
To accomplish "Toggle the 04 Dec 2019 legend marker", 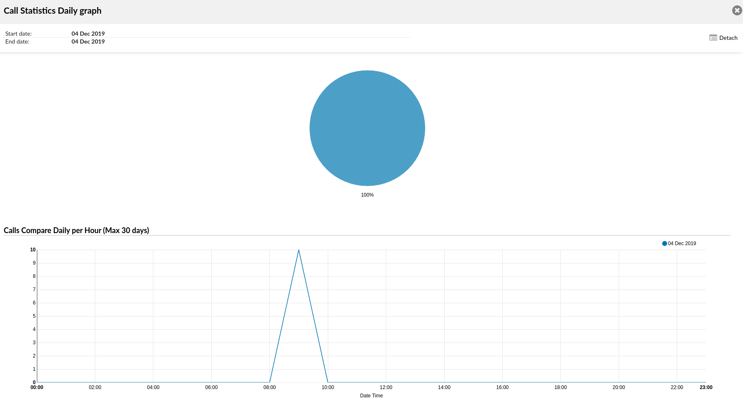I will [665, 243].
